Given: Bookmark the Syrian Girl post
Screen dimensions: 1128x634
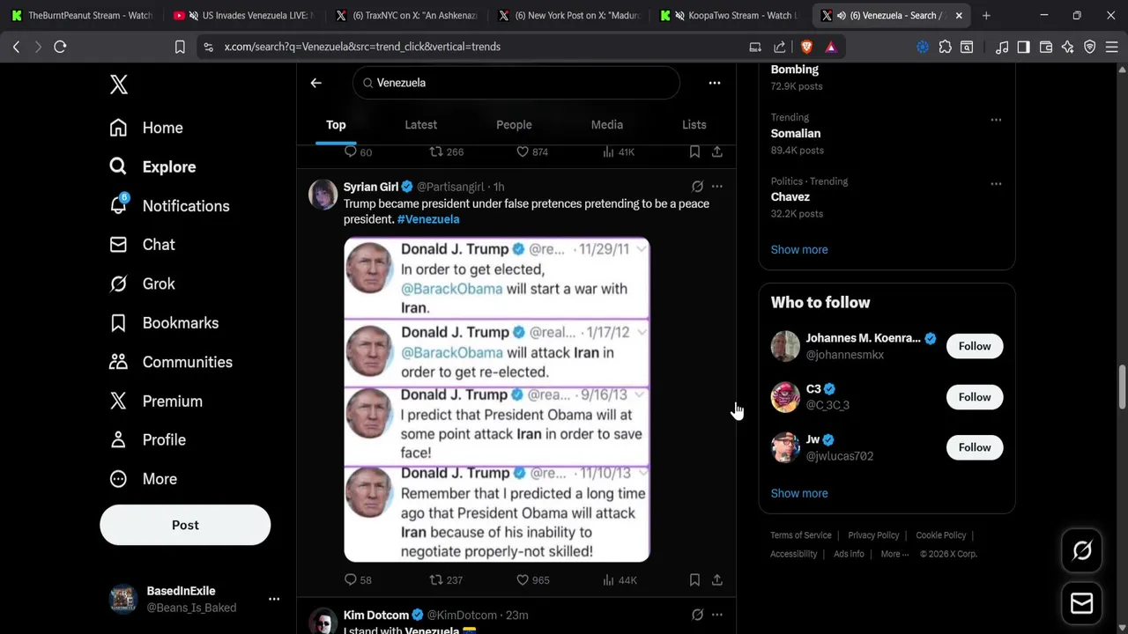Looking at the screenshot, I should [694, 579].
